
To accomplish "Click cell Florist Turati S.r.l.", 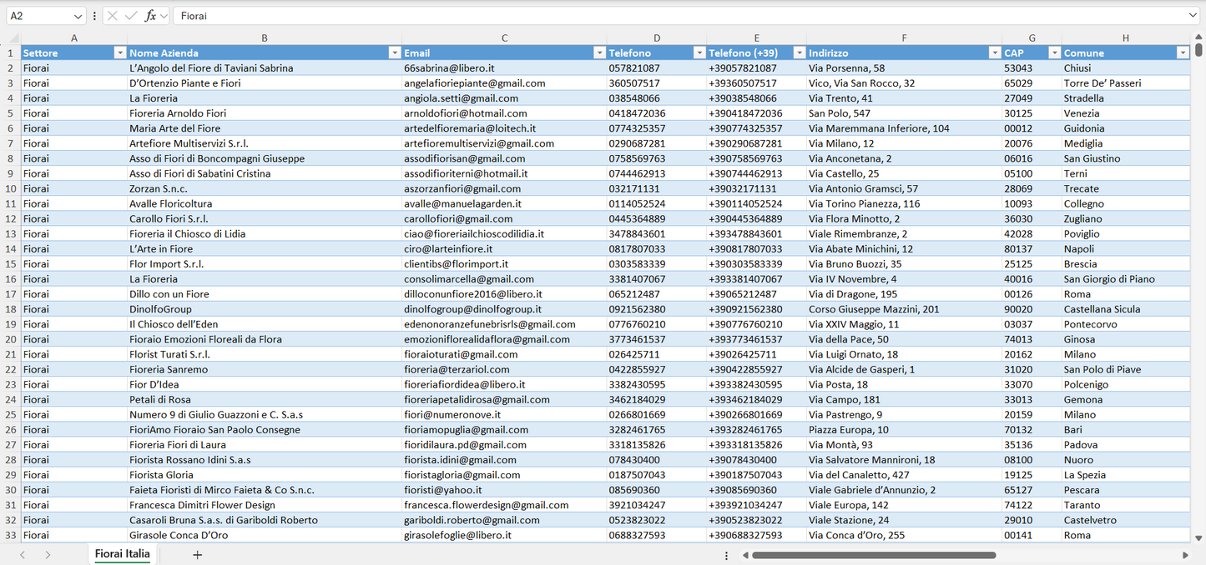I will (x=265, y=354).
